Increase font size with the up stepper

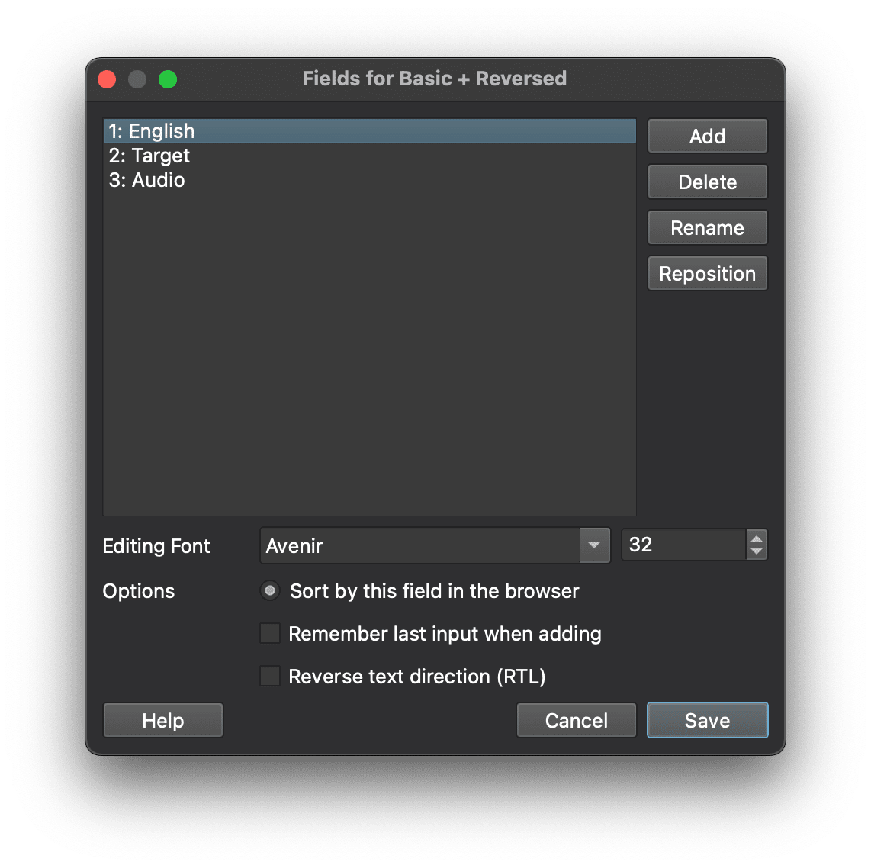[x=756, y=538]
